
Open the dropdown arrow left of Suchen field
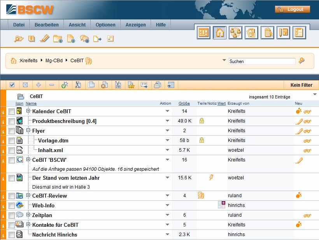click(x=224, y=60)
